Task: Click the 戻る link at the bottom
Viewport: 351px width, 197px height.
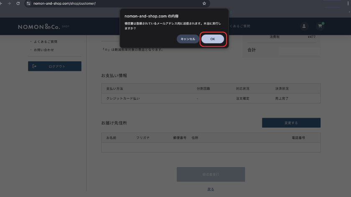Action: (211, 189)
